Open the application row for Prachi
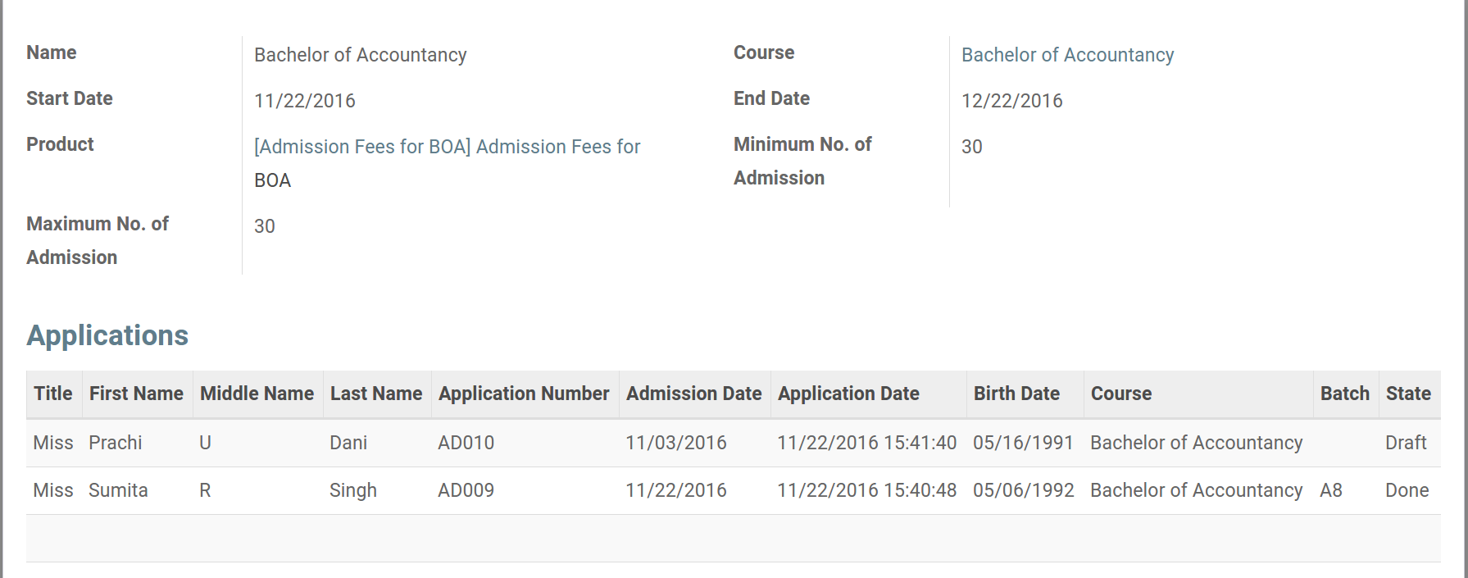 (x=116, y=443)
